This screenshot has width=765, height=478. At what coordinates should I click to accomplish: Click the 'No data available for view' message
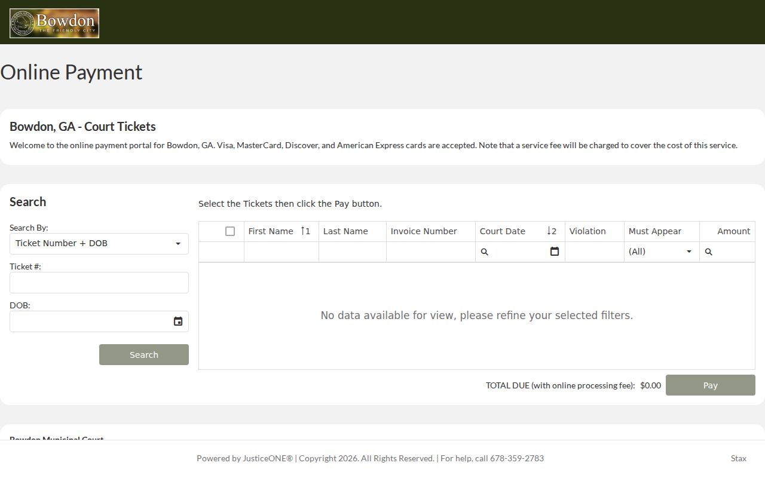point(477,315)
